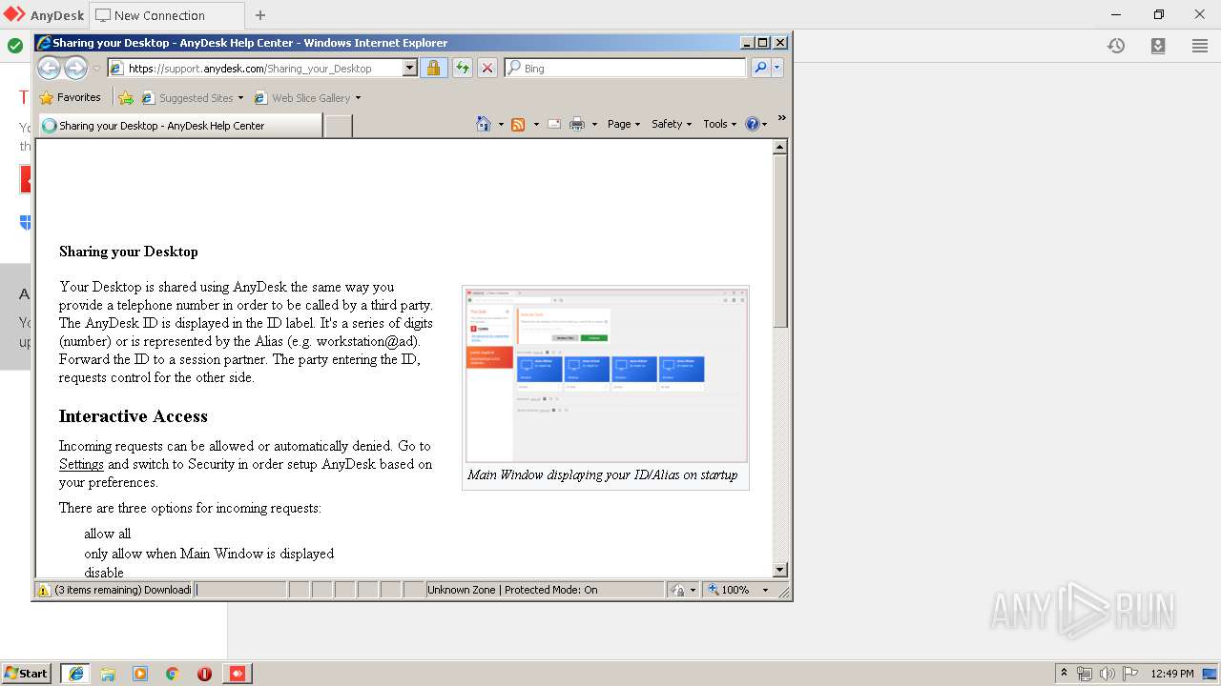Open the Help question mark menu
Image resolution: width=1221 pixels, height=686 pixels.
[x=755, y=124]
